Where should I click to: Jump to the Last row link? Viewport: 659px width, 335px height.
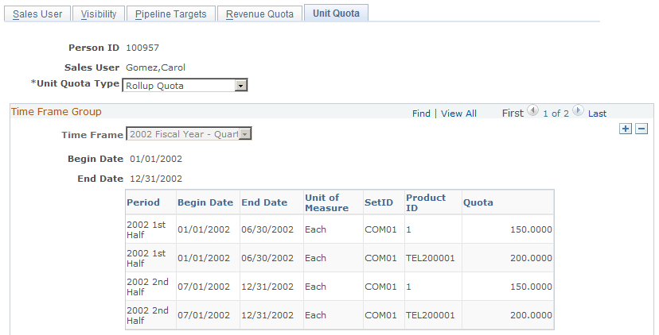click(597, 114)
